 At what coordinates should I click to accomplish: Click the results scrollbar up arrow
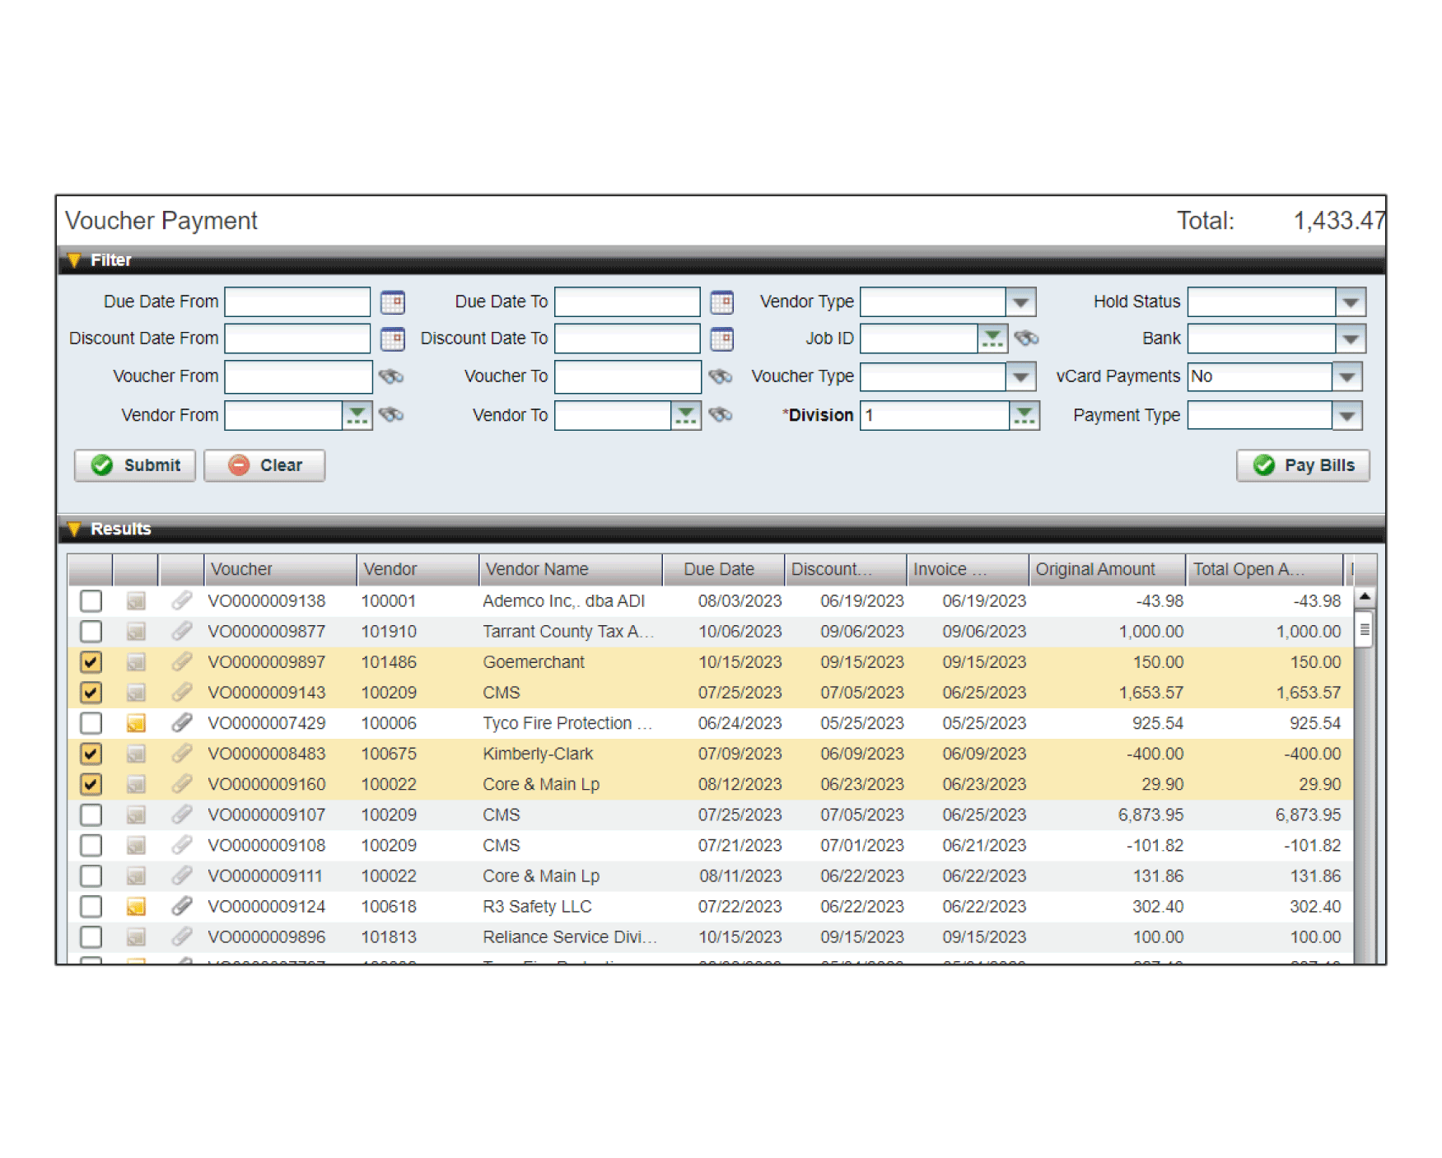click(x=1365, y=596)
